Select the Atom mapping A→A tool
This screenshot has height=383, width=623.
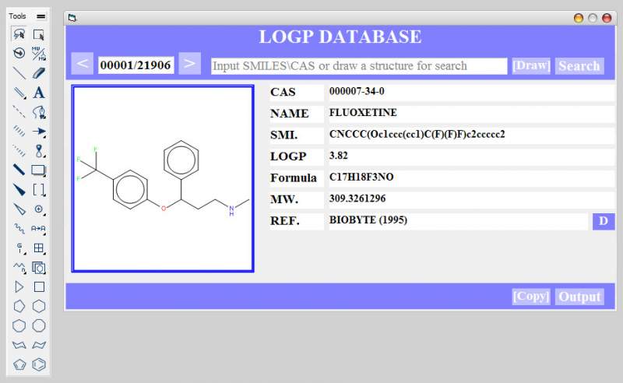(38, 228)
